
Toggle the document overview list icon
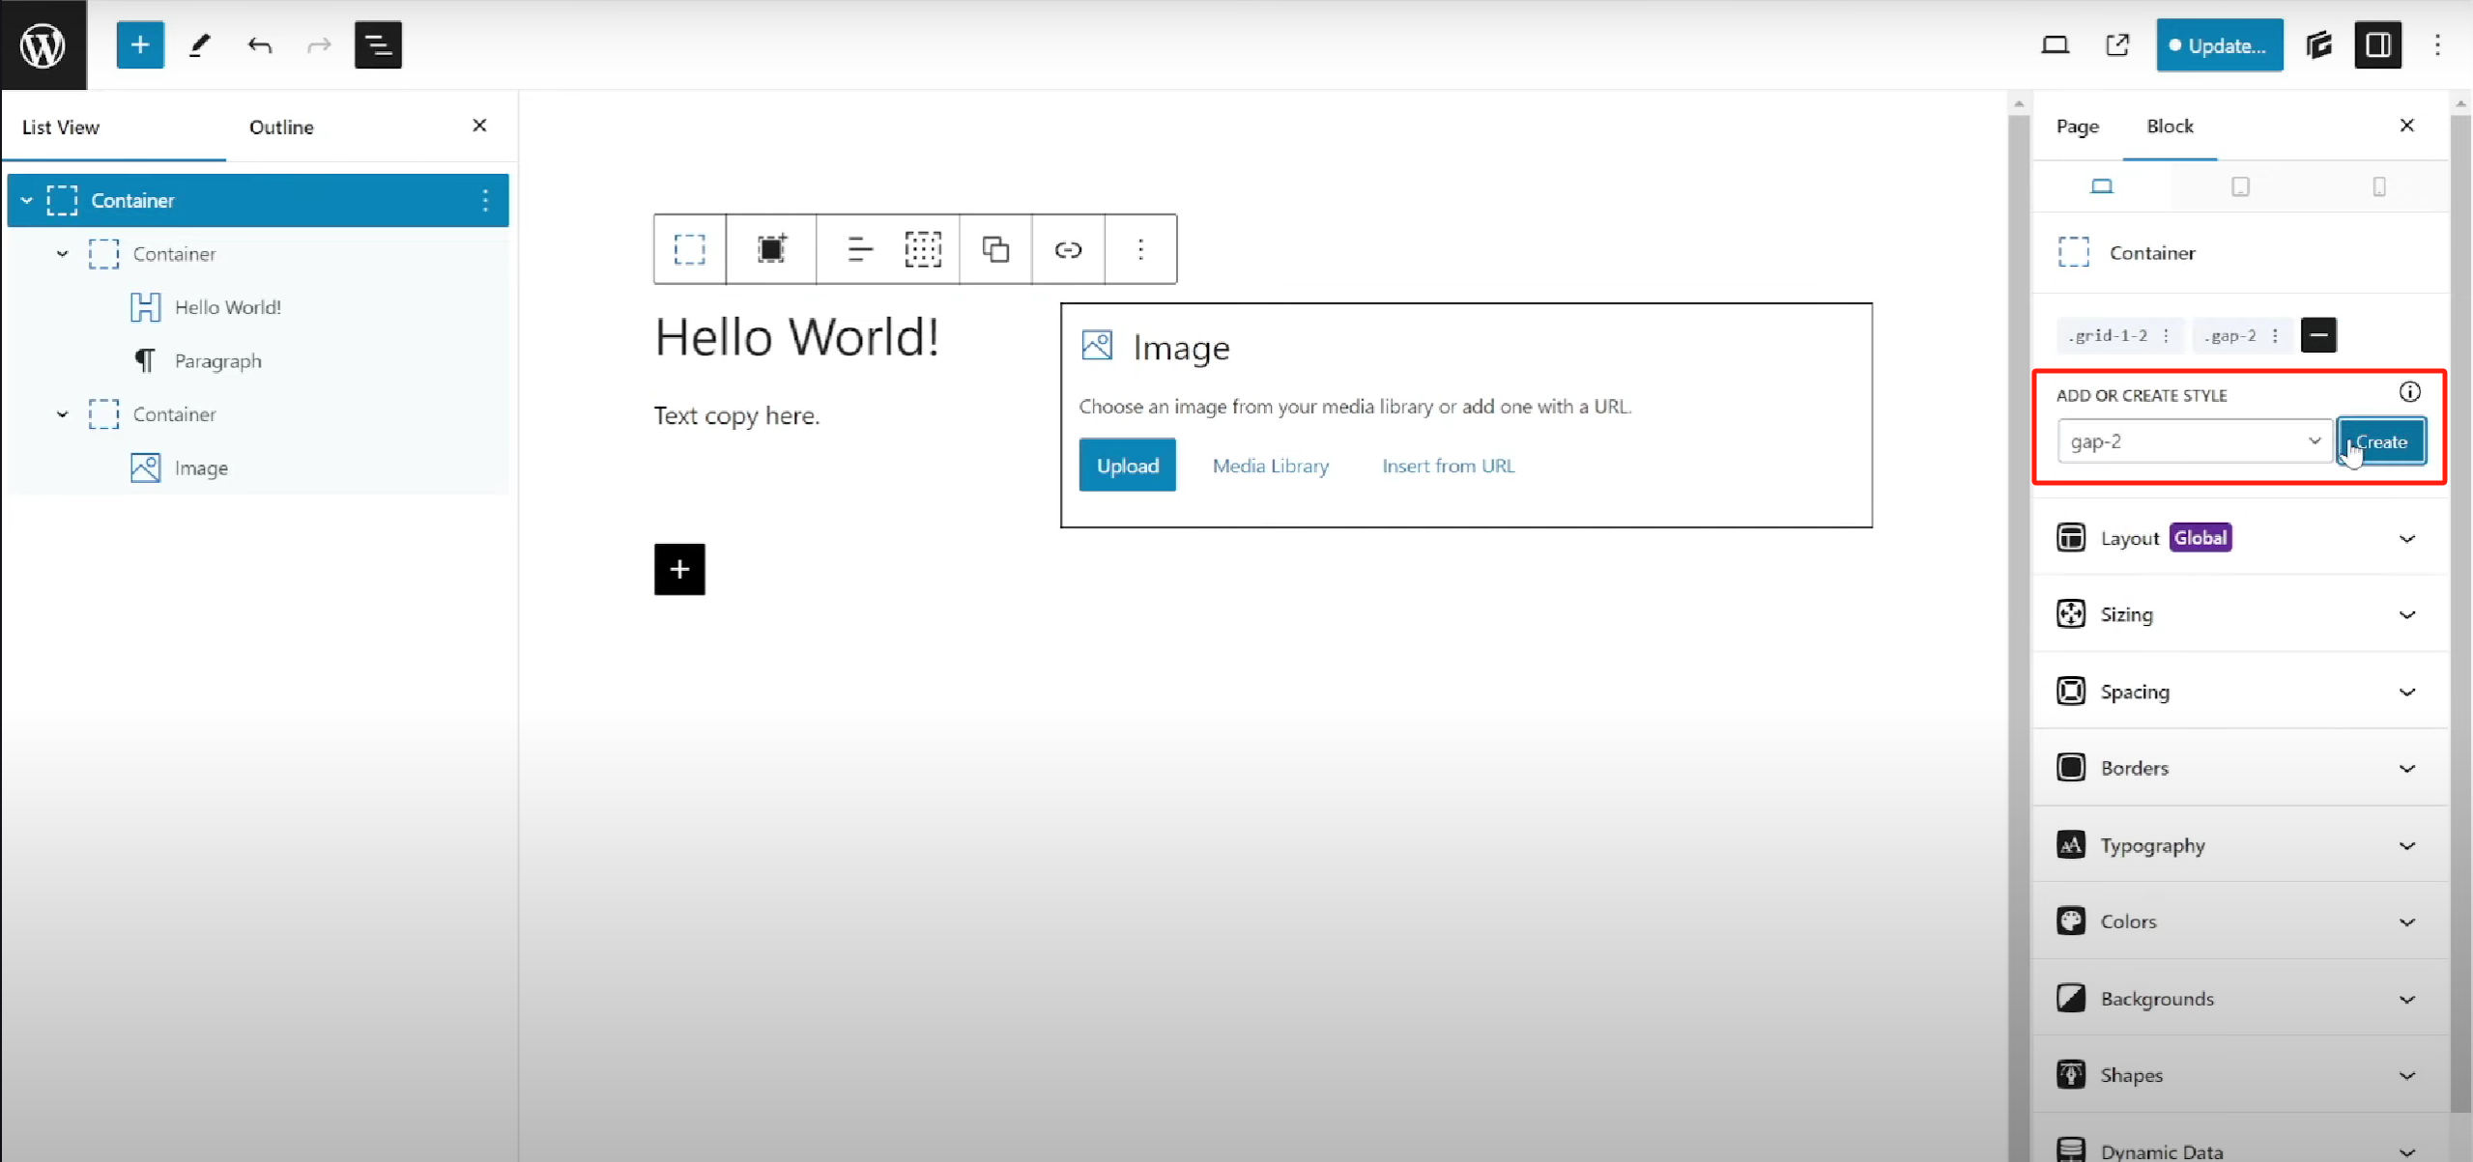pyautogui.click(x=378, y=45)
